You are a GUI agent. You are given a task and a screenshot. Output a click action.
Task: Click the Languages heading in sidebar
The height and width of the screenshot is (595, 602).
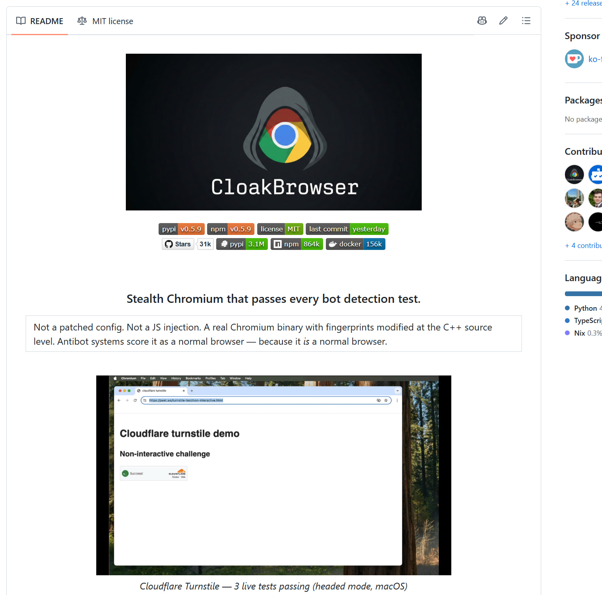tap(583, 278)
